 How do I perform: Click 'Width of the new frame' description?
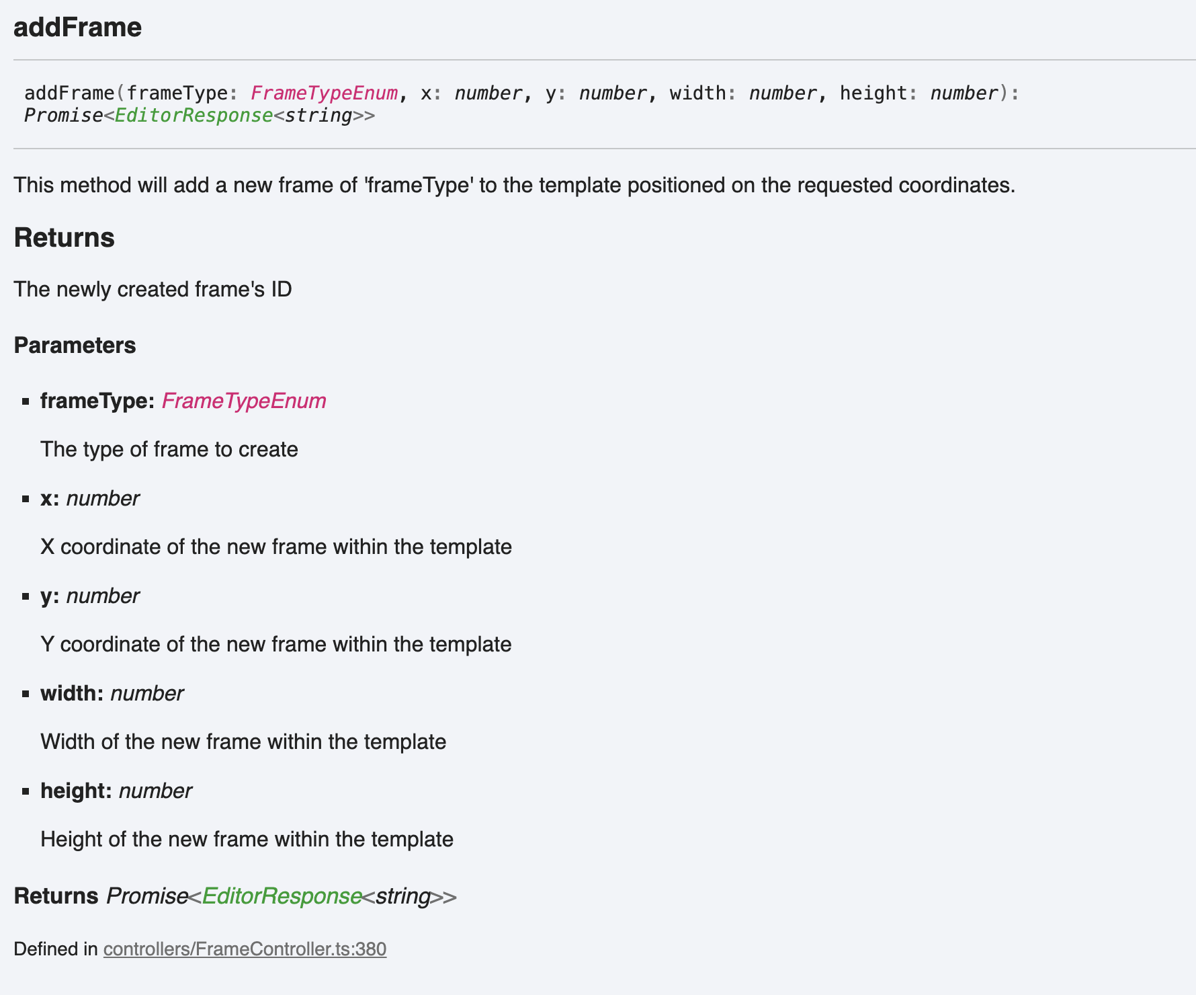point(243,742)
